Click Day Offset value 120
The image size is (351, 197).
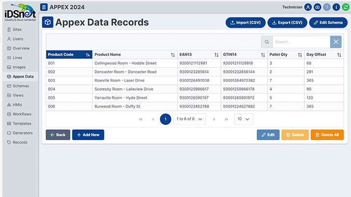click(x=310, y=98)
